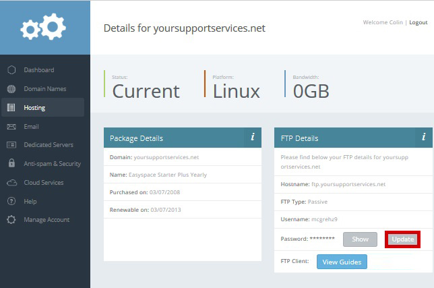This screenshot has width=434, height=288.
Task: Open View Guides for FTP Client
Action: pos(342,262)
